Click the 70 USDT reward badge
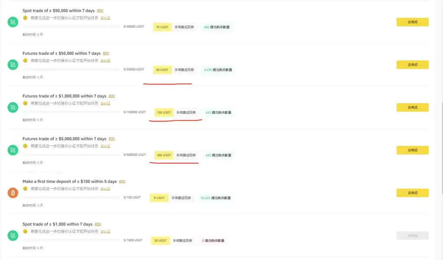This screenshot has height=260, width=443. [161, 27]
